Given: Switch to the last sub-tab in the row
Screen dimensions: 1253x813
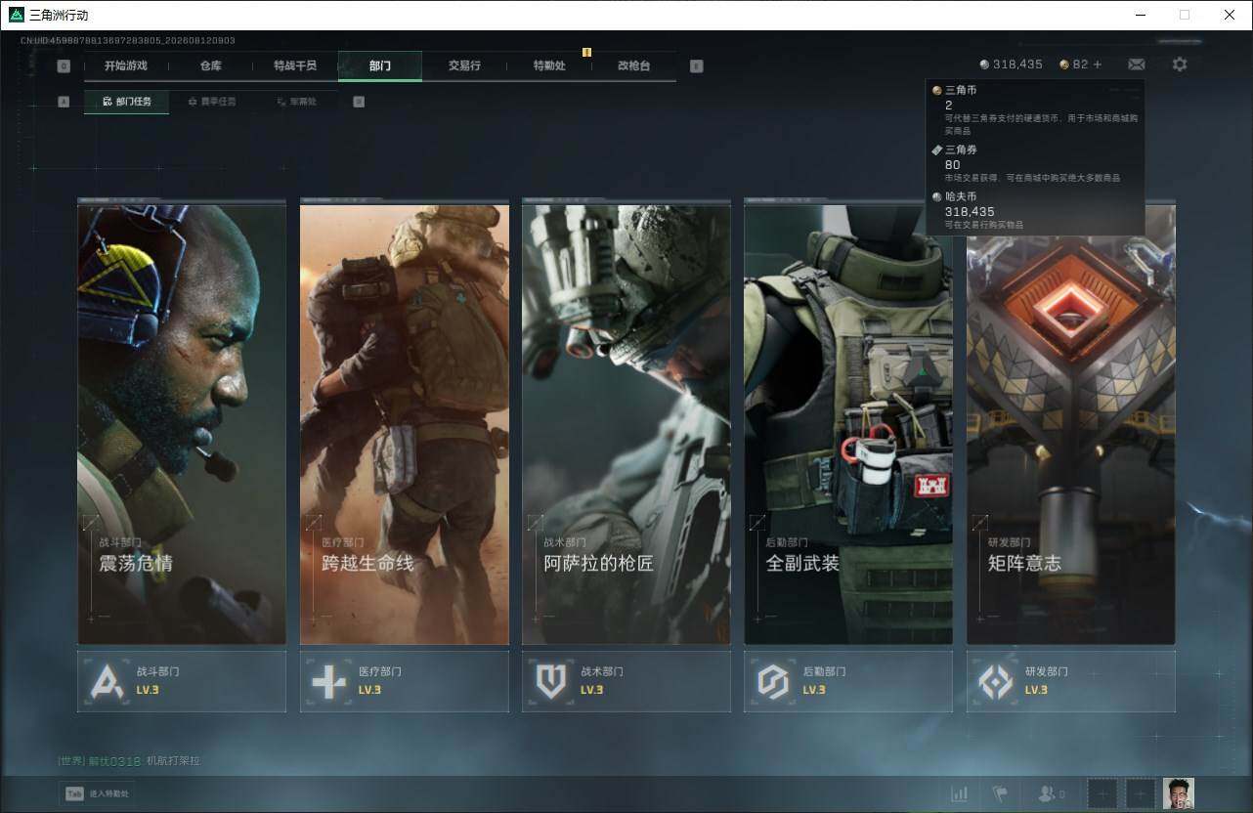Looking at the screenshot, I should tap(296, 102).
